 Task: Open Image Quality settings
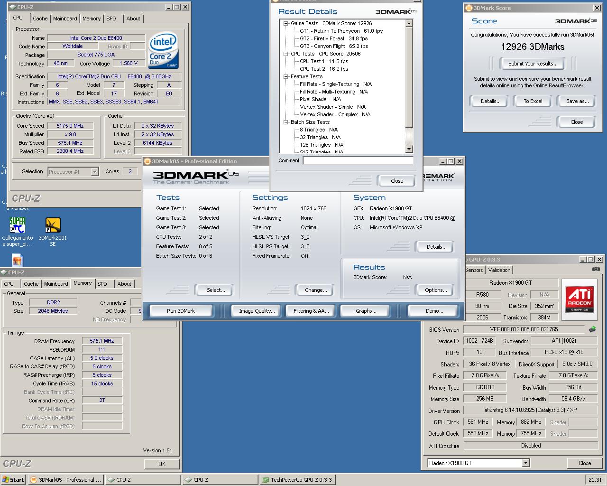click(257, 311)
